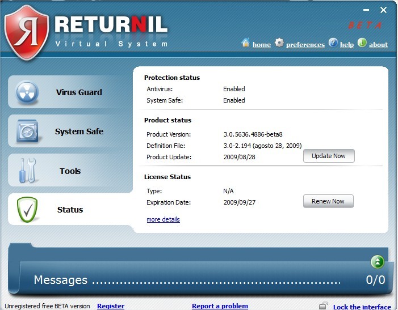
Task: Click the System Safe vault icon
Action: [27, 131]
